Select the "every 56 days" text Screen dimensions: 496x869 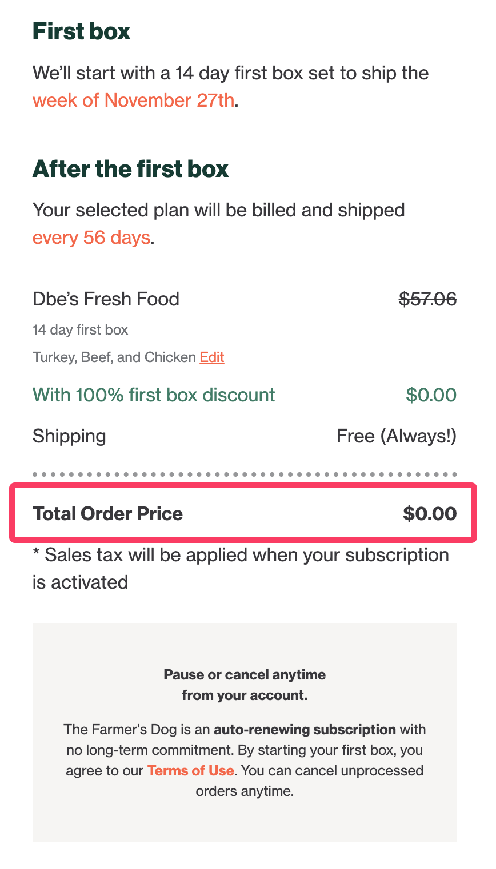pyautogui.click(x=91, y=237)
